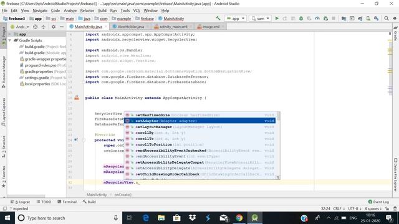
Task: Open the sam device selector dropdown
Action: pyautogui.click(x=261, y=18)
